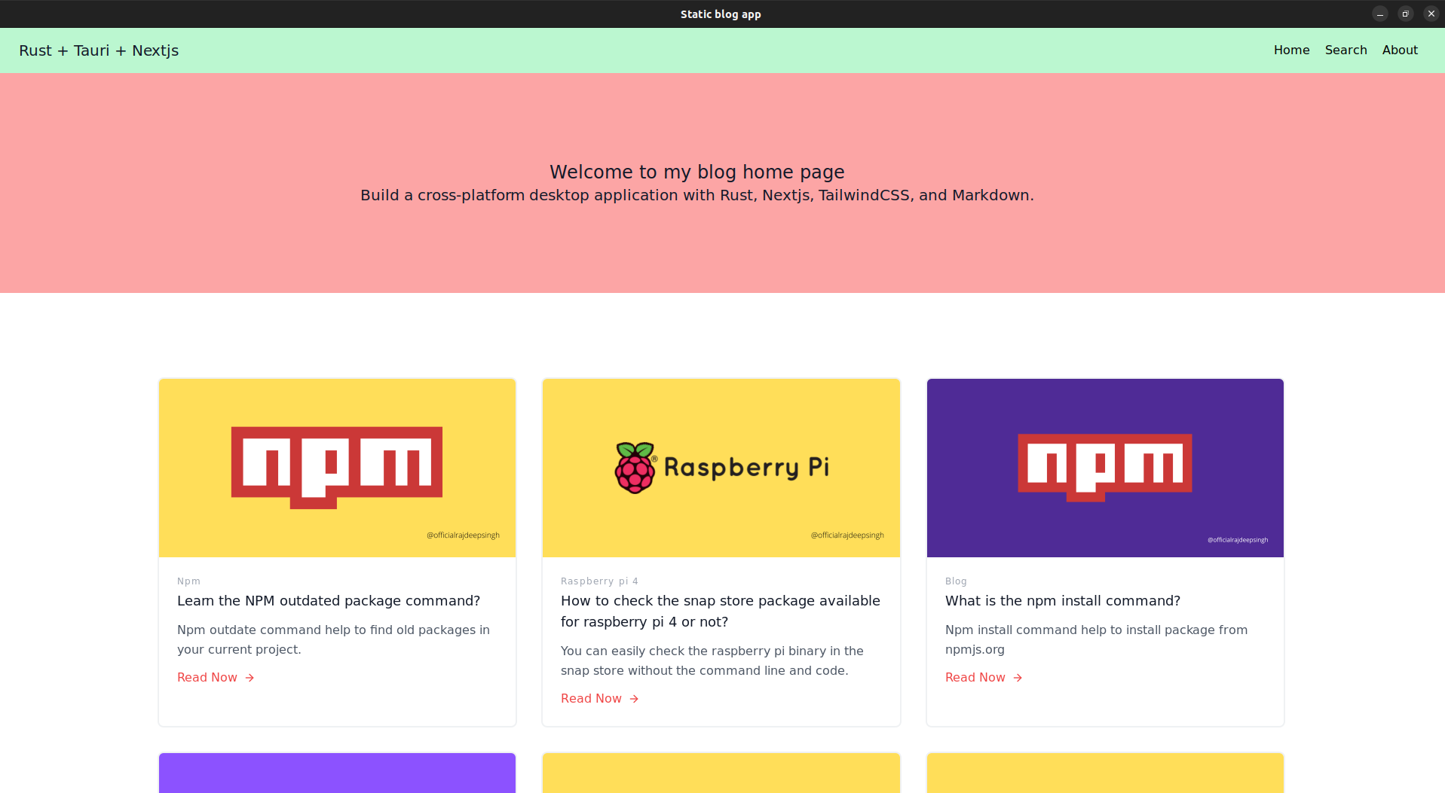Screen dimensions: 1445x793
Task: Click the Npm category label
Action: tap(188, 581)
